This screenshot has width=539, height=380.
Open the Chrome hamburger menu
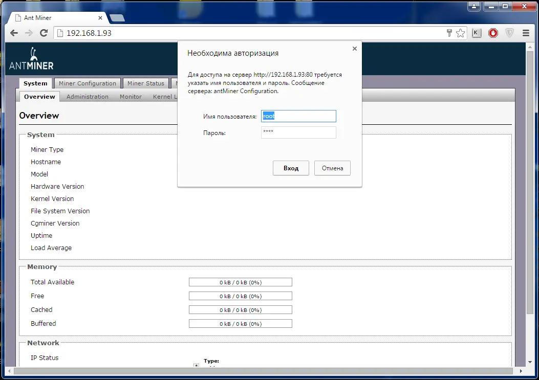526,33
